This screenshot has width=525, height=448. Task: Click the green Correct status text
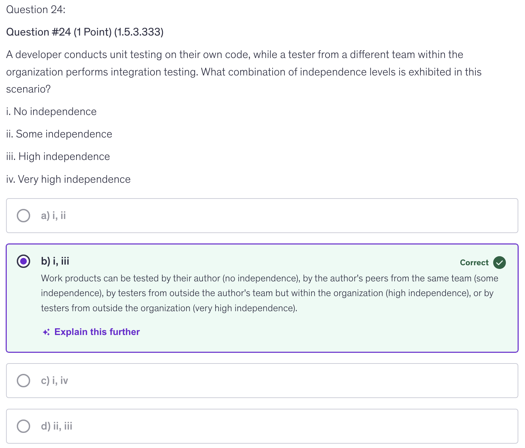point(474,263)
